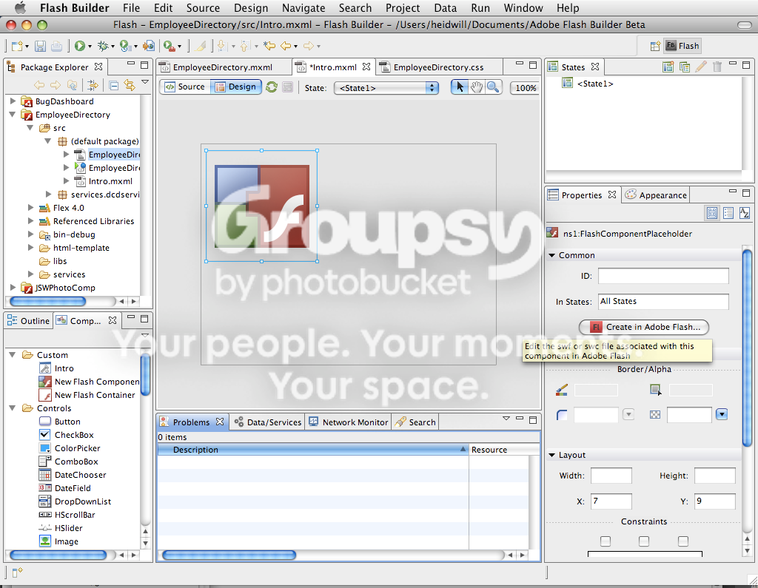Click the Duplicate State icon in States panel
The height and width of the screenshot is (588, 758).
point(685,67)
